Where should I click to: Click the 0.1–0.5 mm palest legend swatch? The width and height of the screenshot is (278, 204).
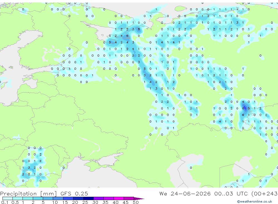8,198
